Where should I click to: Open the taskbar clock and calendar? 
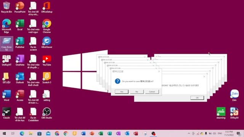click(229, 134)
